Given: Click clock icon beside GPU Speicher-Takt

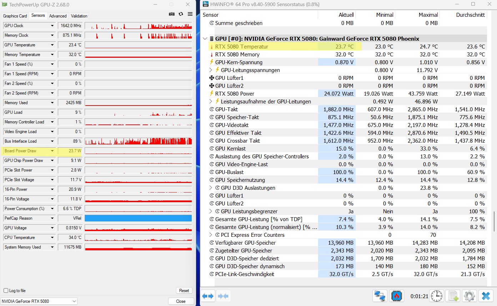Looking at the screenshot, I should pos(212,117).
